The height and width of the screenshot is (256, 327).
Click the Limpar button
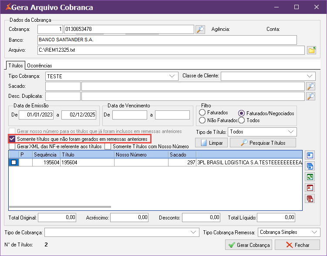pyautogui.click(x=212, y=143)
